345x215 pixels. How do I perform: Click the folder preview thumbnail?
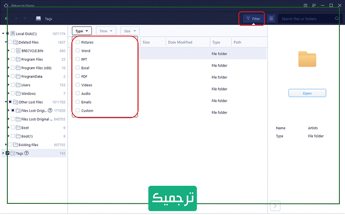pyautogui.click(x=307, y=59)
